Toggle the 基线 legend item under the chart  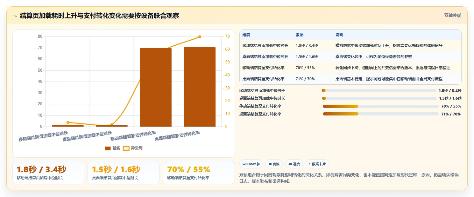(x=112, y=148)
